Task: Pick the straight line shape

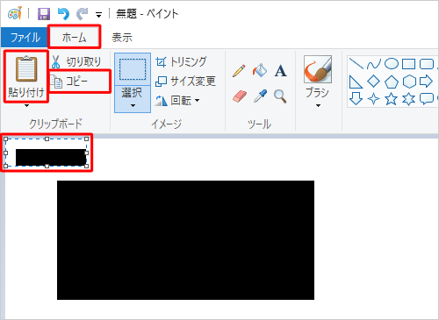Action: pos(356,63)
